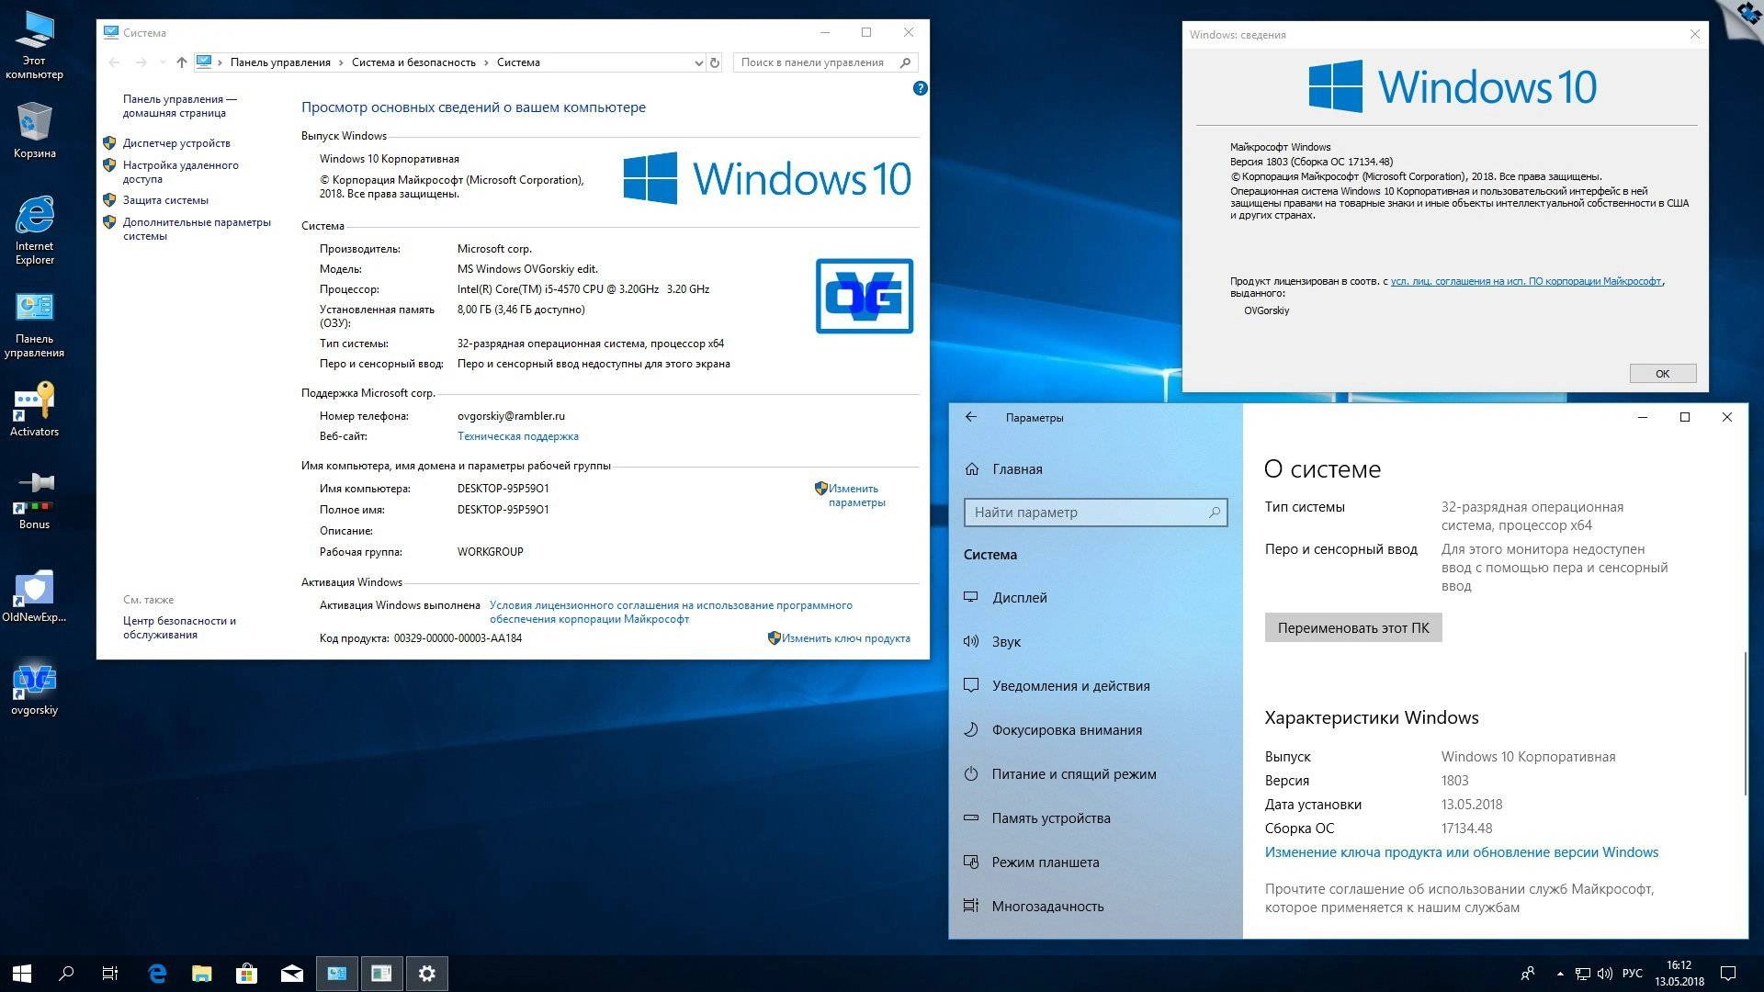Open Дисплей settings section
1764x992 pixels.
click(1018, 597)
